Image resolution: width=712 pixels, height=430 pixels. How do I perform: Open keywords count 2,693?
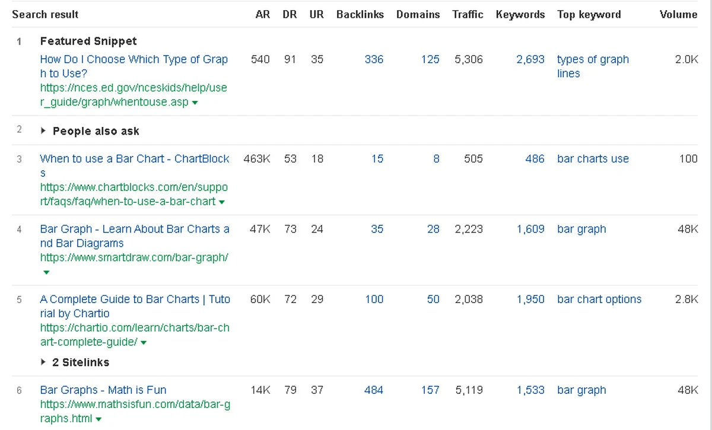tap(530, 59)
